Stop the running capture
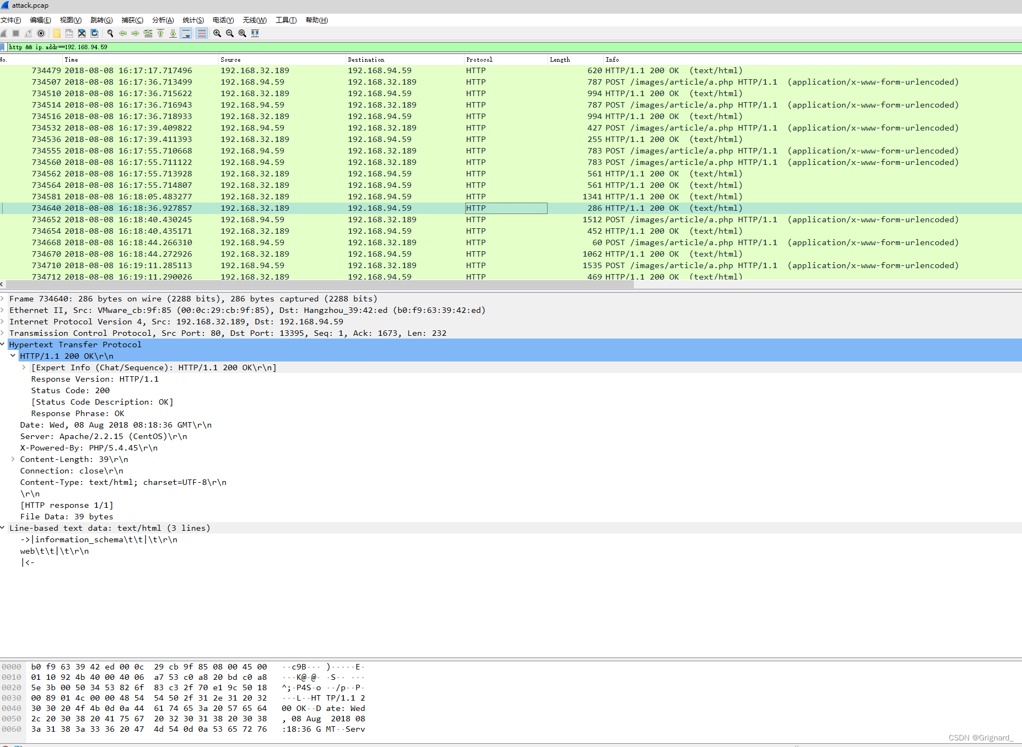Viewport: 1022px width, 747px height. pos(16,33)
